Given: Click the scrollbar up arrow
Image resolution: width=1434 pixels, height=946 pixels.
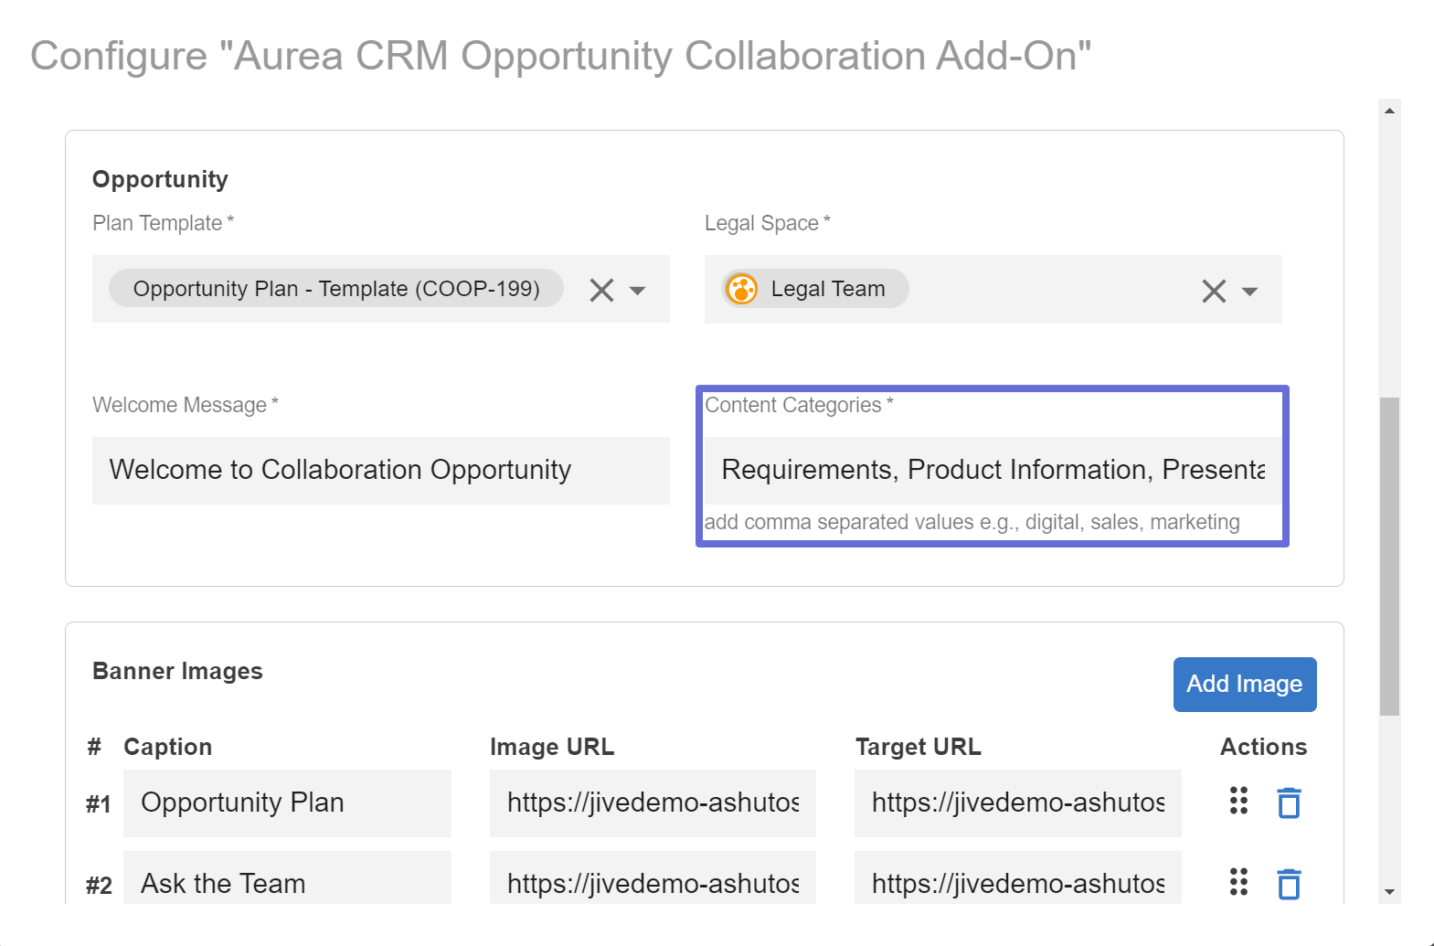Looking at the screenshot, I should [1389, 111].
